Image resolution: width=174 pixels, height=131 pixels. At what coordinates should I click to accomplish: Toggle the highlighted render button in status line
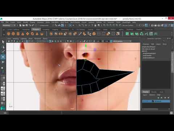pyautogui.click(x=146, y=25)
